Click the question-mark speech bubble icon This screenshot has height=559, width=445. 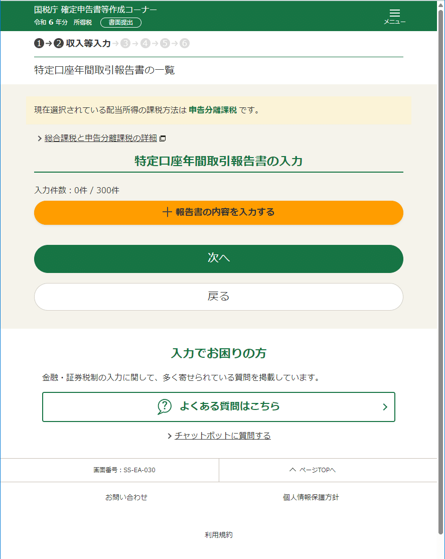(x=163, y=406)
